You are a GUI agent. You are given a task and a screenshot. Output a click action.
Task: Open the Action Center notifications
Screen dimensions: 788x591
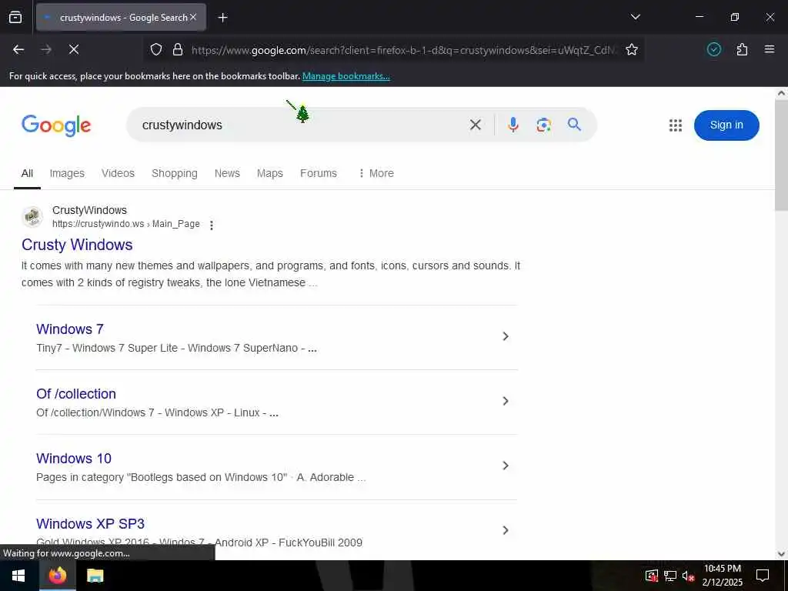(763, 576)
